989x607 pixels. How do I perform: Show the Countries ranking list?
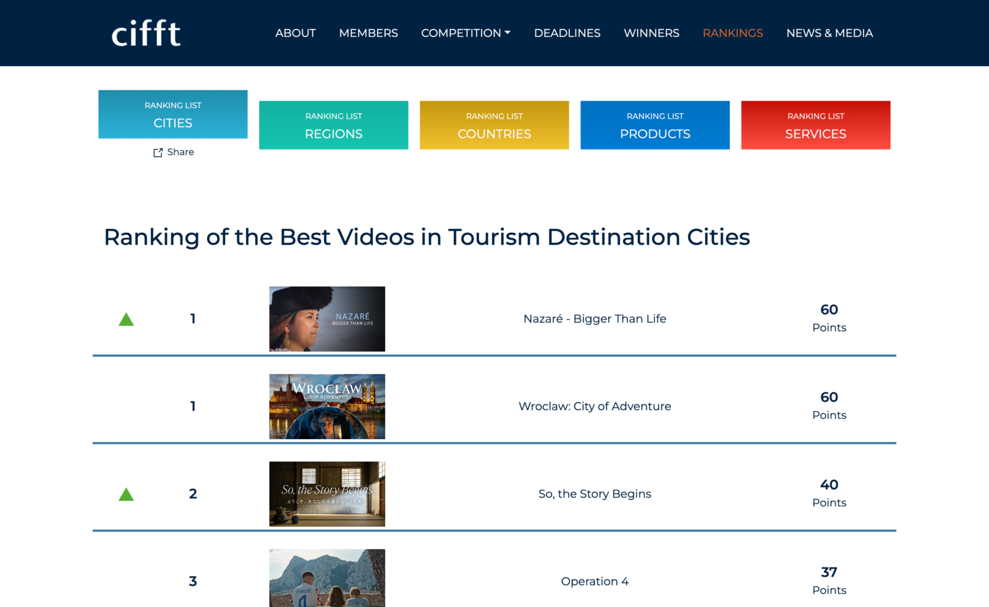pyautogui.click(x=494, y=125)
